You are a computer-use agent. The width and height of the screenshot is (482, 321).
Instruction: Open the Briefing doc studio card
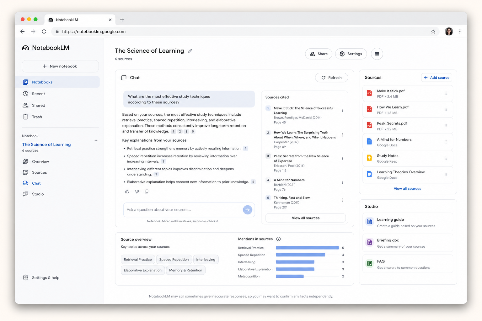coord(408,243)
